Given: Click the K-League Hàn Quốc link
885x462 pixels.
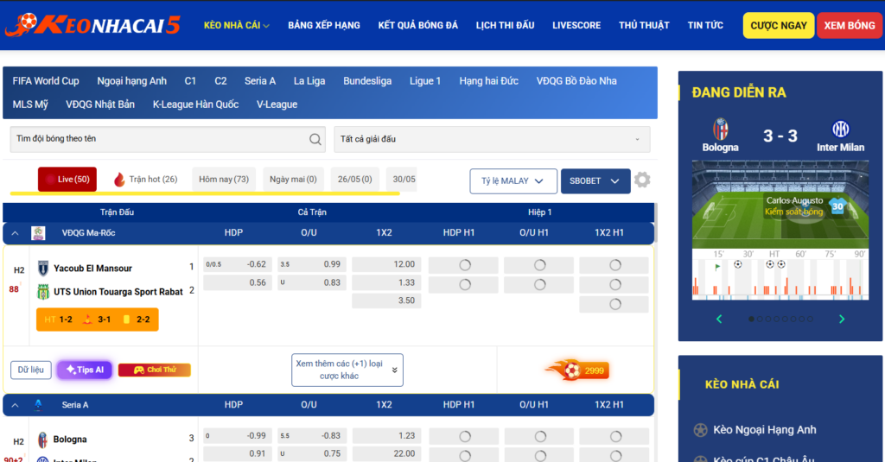Looking at the screenshot, I should [195, 104].
